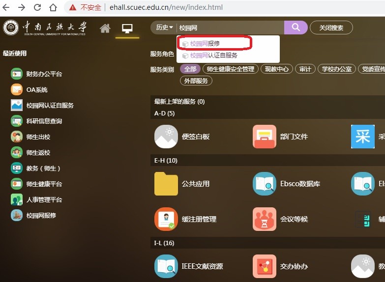Open the 部门文件 service icon
The height and width of the screenshot is (282, 385).
(265, 137)
